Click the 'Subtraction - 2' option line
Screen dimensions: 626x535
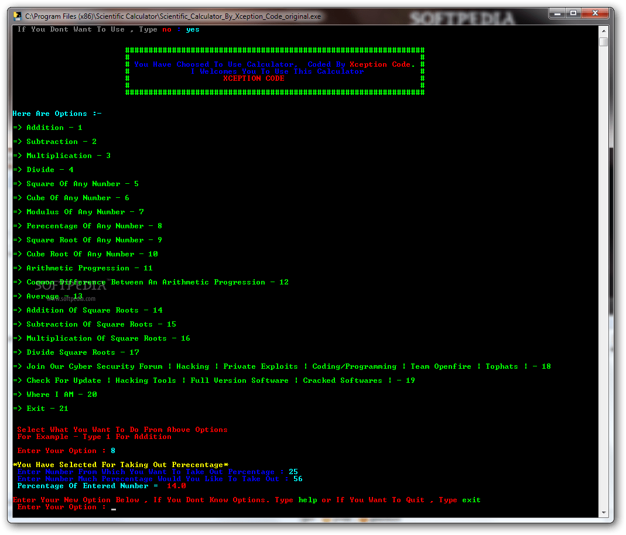tap(54, 142)
